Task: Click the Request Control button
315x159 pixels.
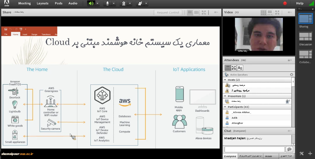Action: click(168, 12)
